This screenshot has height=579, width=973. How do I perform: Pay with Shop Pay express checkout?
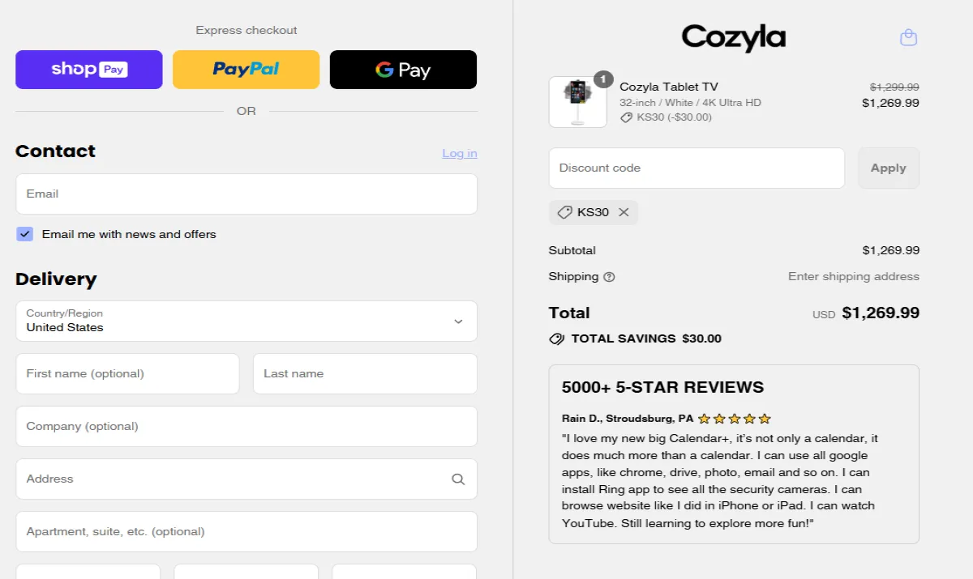(89, 70)
